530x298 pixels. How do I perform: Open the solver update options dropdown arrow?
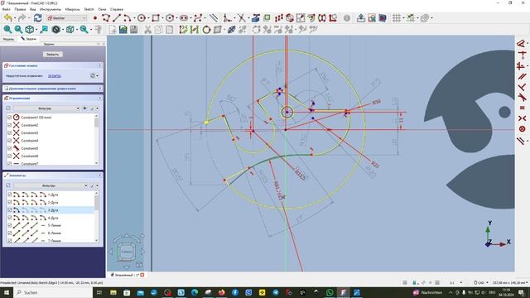coord(98,76)
